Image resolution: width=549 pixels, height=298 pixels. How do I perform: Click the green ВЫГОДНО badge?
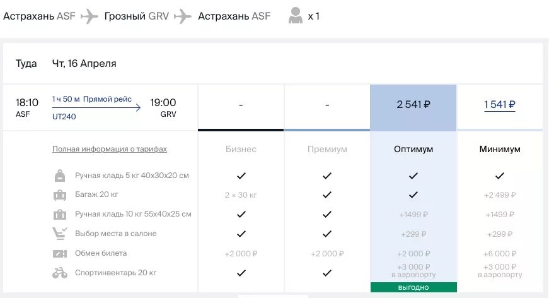pos(413,287)
